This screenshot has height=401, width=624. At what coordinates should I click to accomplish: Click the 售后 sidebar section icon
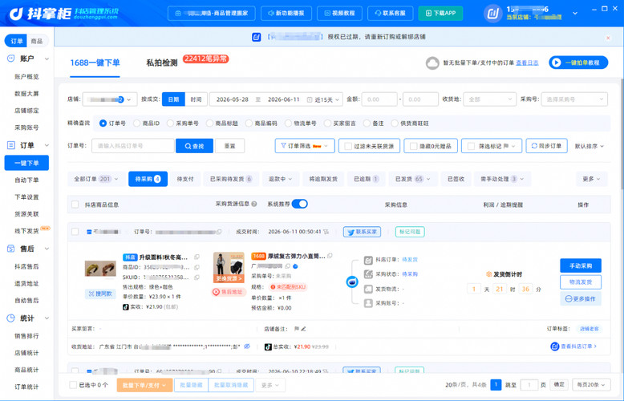coord(10,249)
